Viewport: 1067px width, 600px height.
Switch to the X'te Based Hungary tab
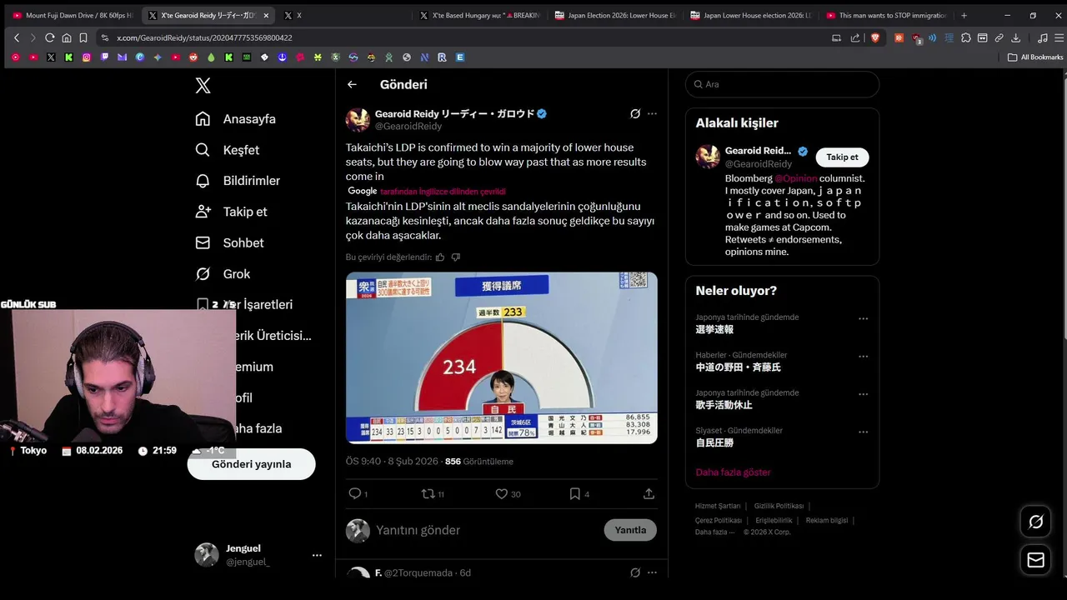[x=480, y=15]
